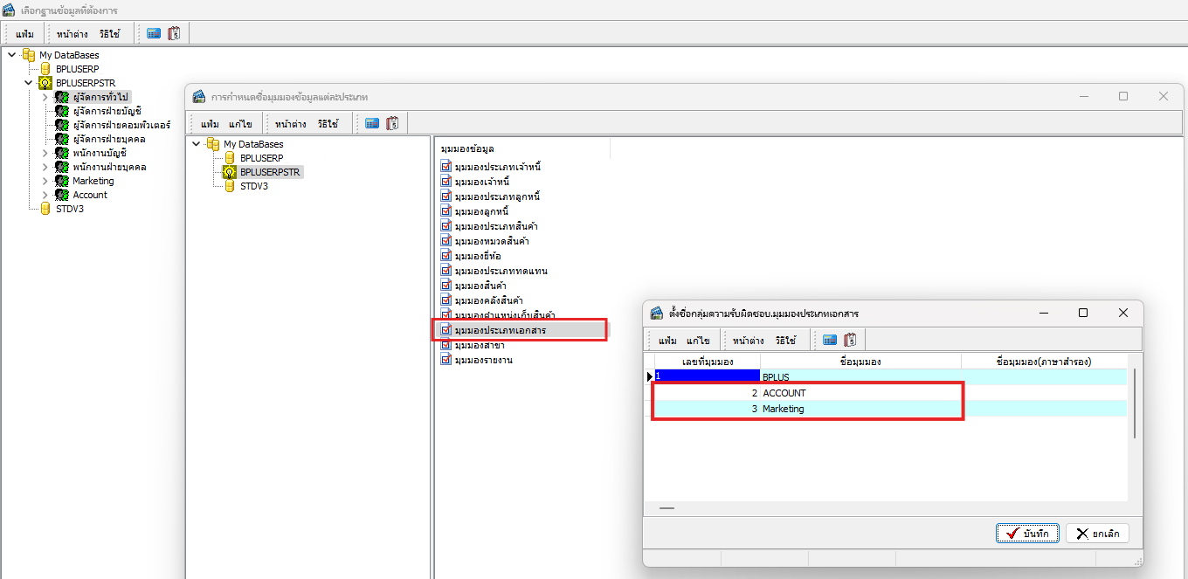Click the STDV3 database cylinder icon in the middle window
This screenshot has width=1188, height=579.
coord(230,186)
